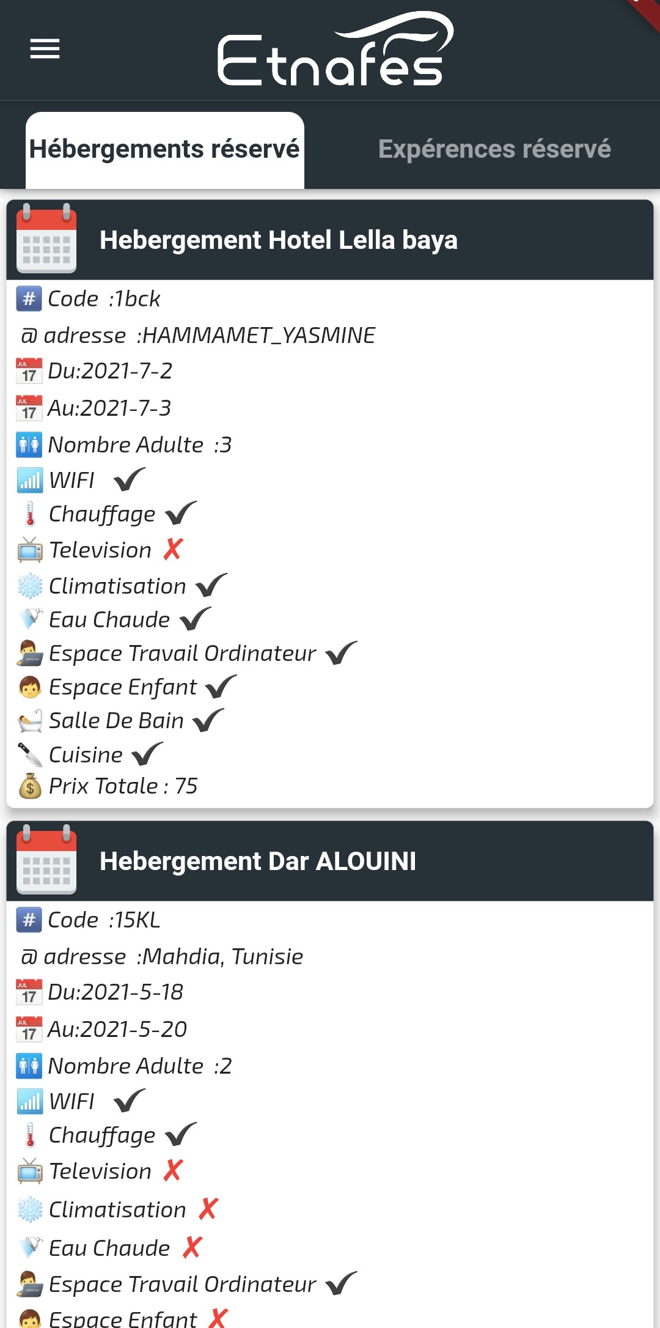Tap the Hebergement Hotel Lella baya header
660x1328 pixels.
click(278, 240)
